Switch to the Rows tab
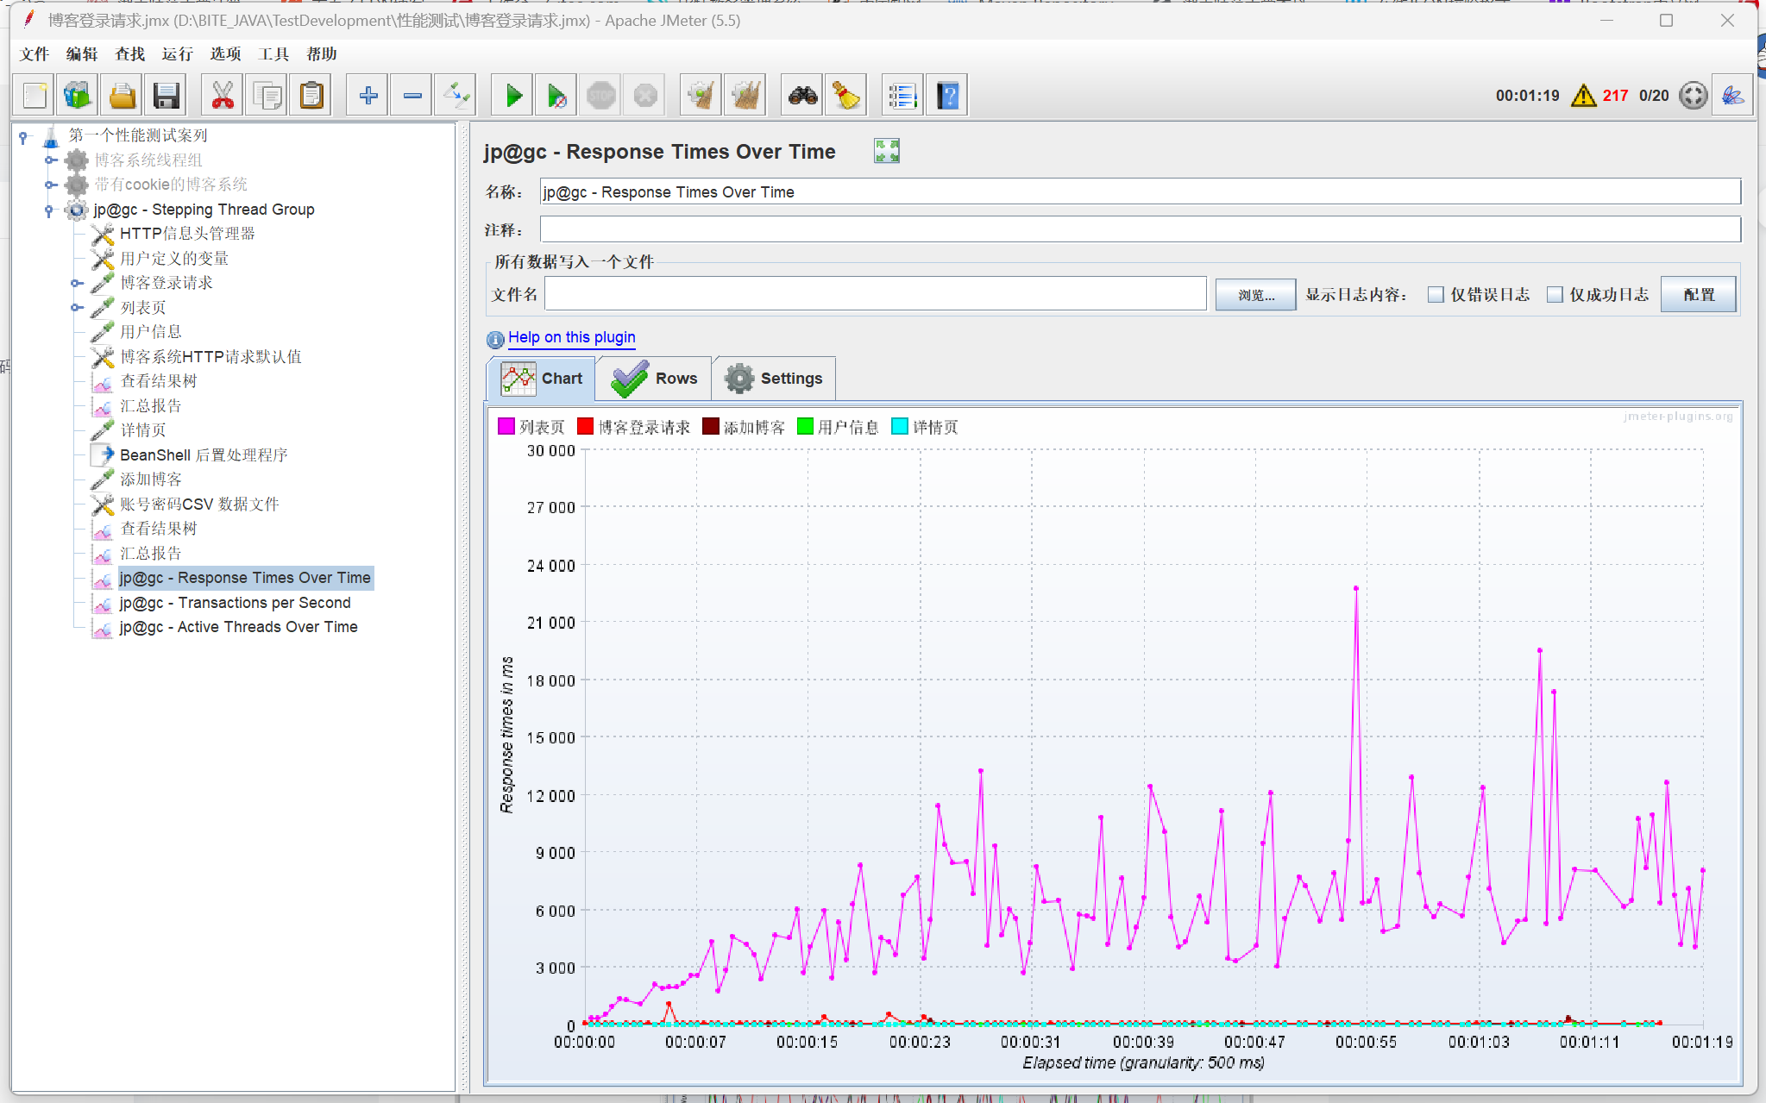This screenshot has width=1766, height=1103. coord(655,379)
